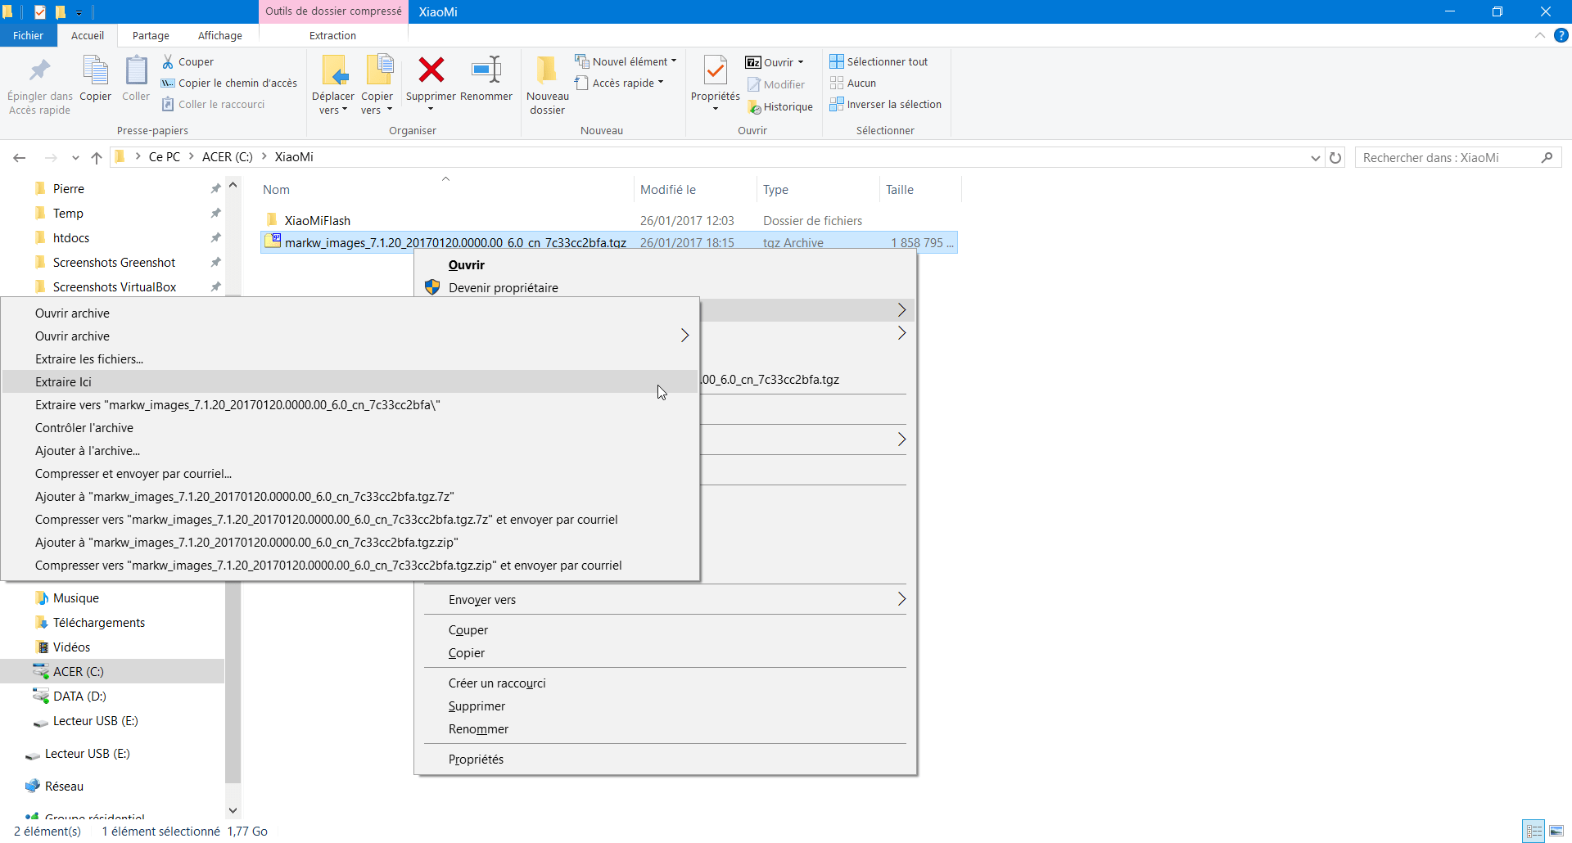Image resolution: width=1572 pixels, height=843 pixels.
Task: Click the Propriétés checkmark icon
Action: [x=715, y=71]
